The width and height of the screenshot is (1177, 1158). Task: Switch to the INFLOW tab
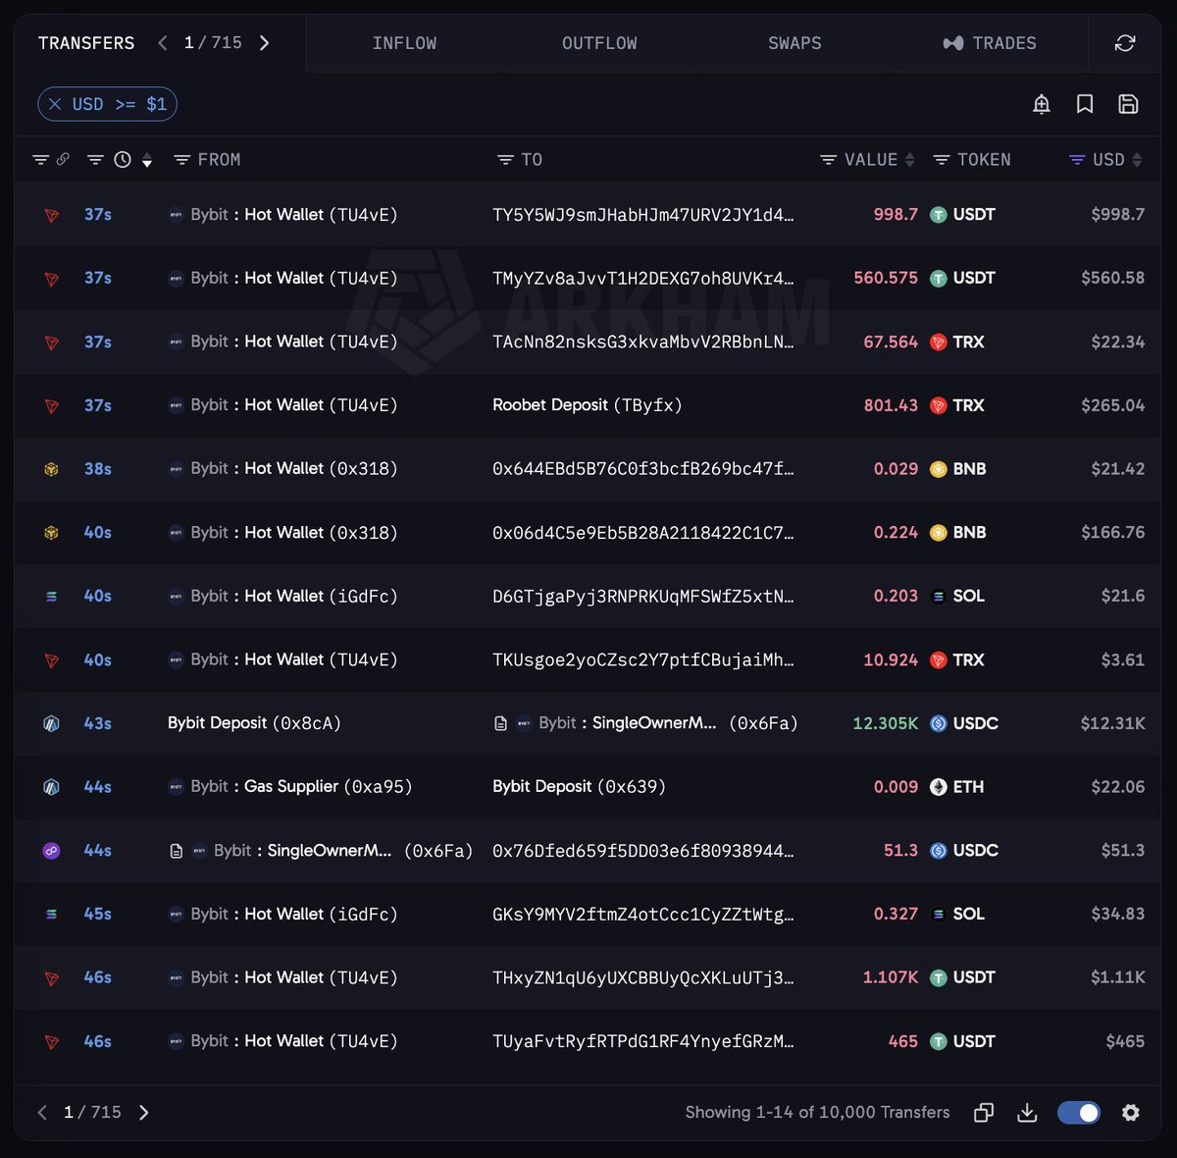click(x=404, y=43)
